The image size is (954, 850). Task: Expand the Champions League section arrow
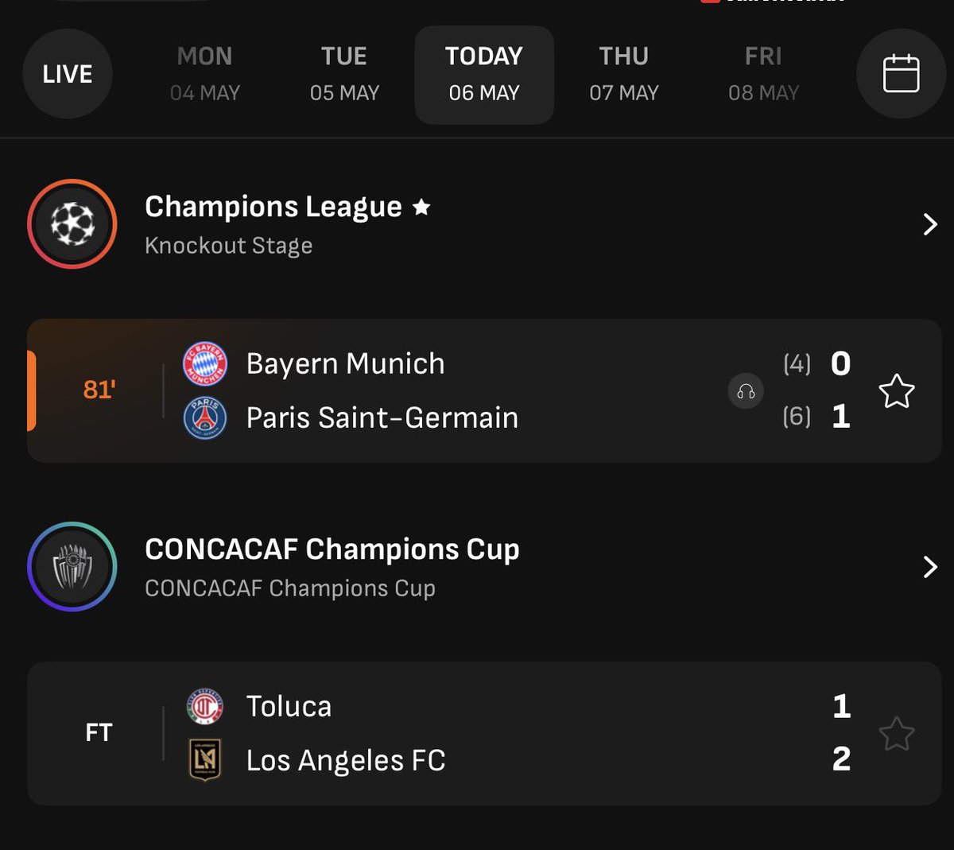[x=930, y=224]
